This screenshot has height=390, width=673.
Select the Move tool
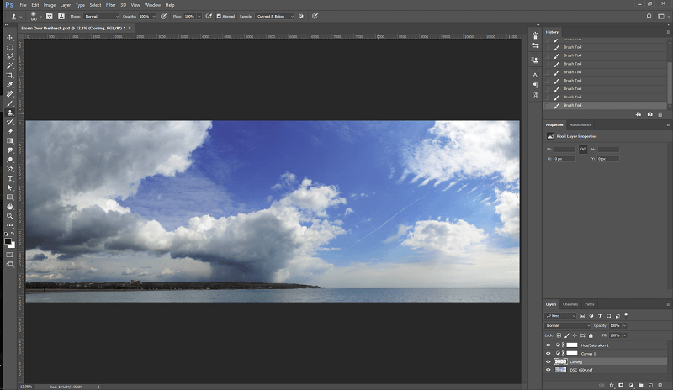click(x=9, y=38)
